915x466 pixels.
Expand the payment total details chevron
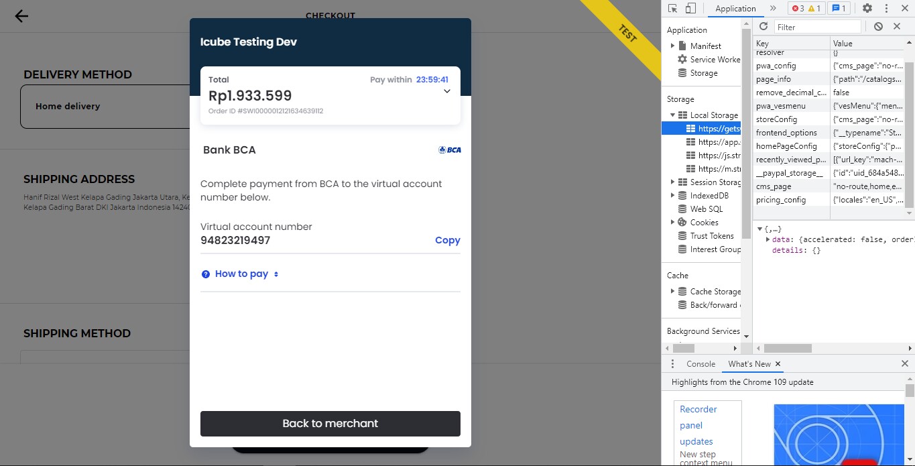point(447,91)
